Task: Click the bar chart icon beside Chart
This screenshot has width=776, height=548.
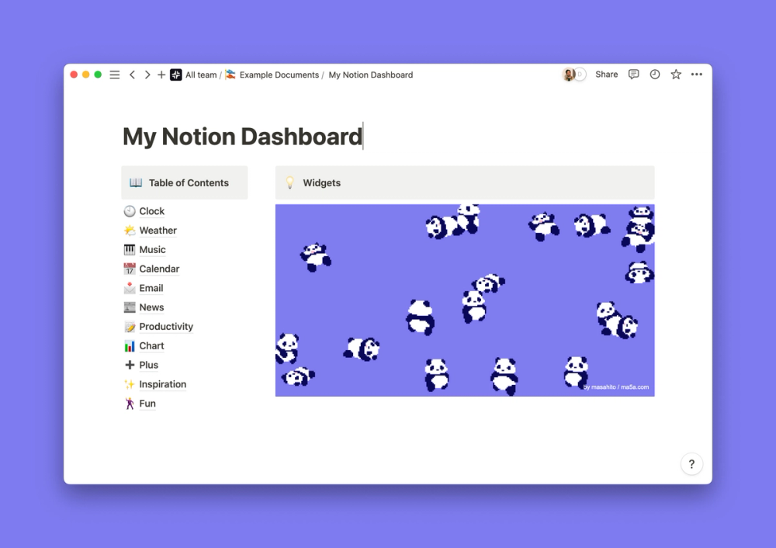Action: click(x=130, y=346)
